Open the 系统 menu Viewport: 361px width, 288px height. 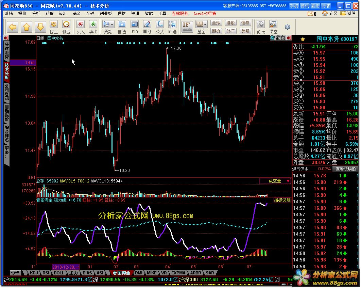pyautogui.click(x=9, y=14)
